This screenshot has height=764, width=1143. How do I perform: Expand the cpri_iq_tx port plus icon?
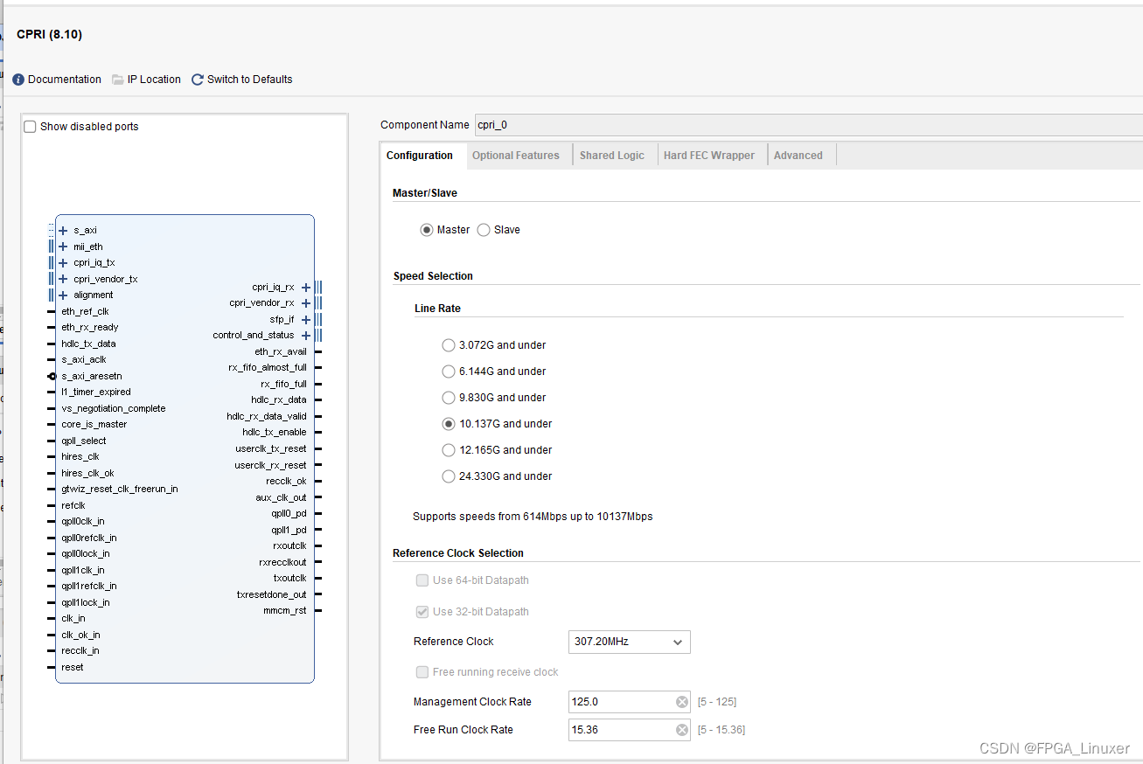(x=63, y=263)
